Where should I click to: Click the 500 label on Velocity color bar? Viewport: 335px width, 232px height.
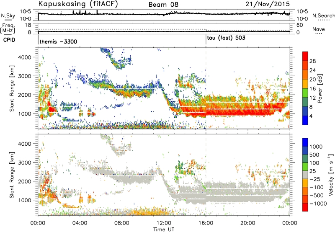click(x=315, y=155)
